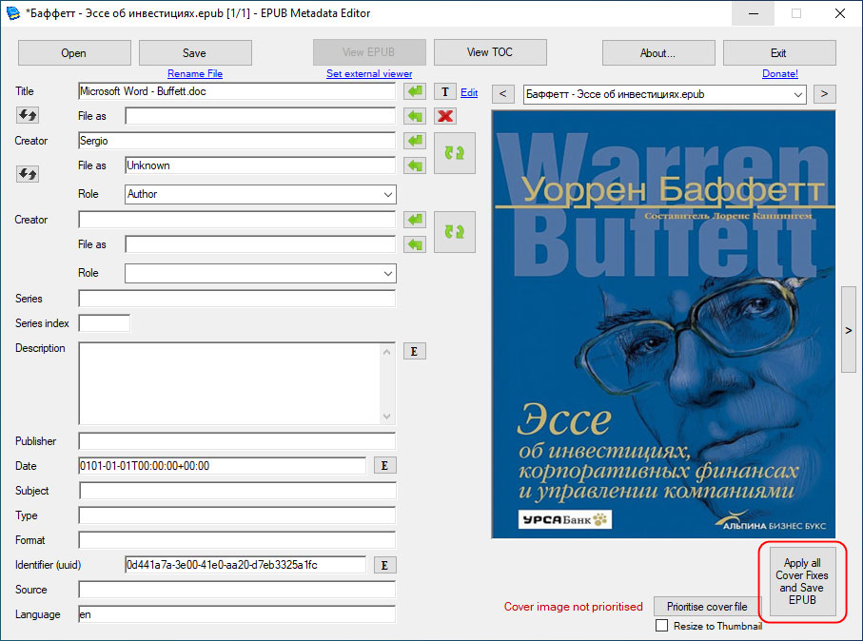Click the E edit button next to the Date field

(384, 465)
